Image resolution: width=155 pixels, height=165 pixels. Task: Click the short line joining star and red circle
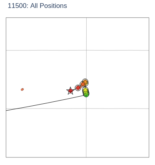pos(74,89)
